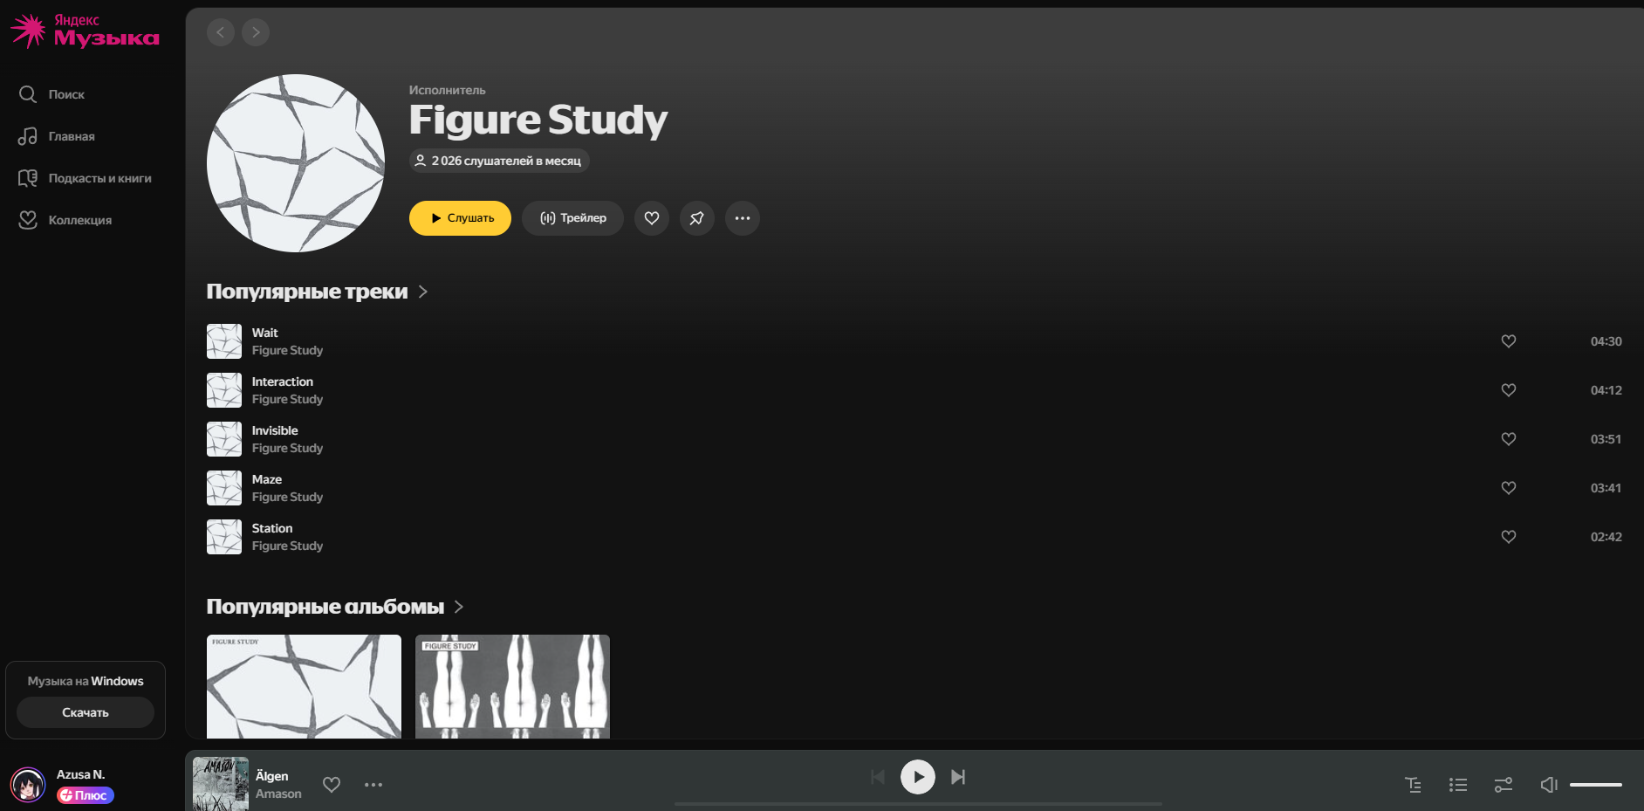Viewport: 1644px width, 811px height.
Task: Select track title Station
Action: click(x=272, y=528)
